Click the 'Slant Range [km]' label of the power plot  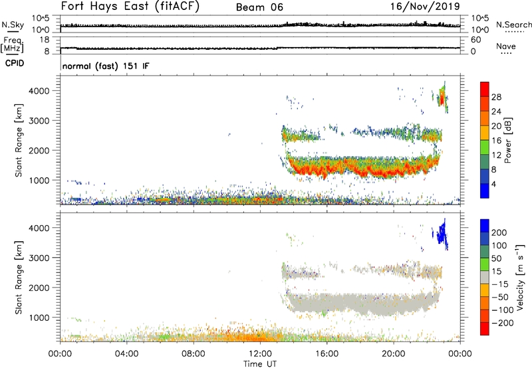point(19,140)
